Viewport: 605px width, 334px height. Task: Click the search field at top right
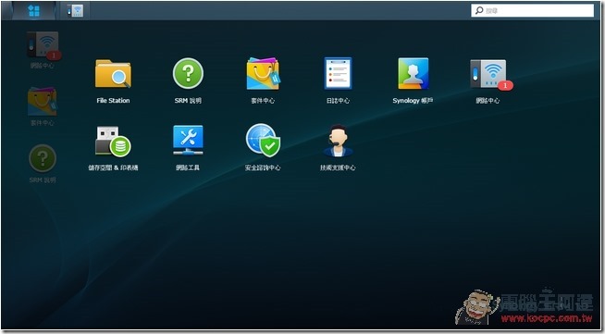(532, 10)
